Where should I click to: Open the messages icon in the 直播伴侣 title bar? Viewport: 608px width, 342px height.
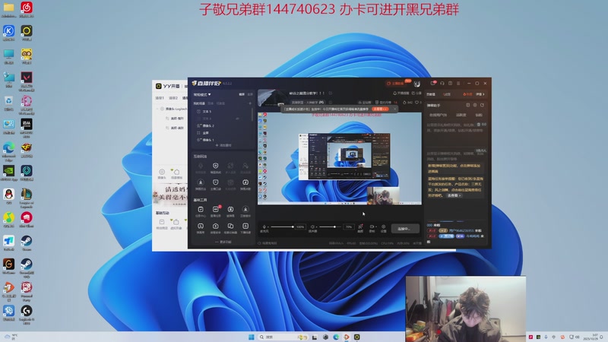click(x=433, y=84)
